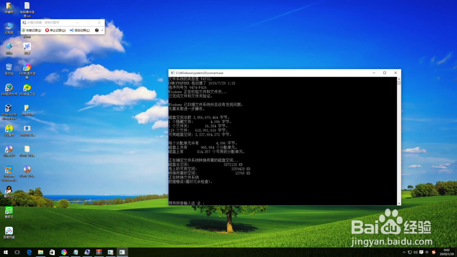Select the OneDrive desktop folder
Screen dimensions: 457x257
pos(27,110)
